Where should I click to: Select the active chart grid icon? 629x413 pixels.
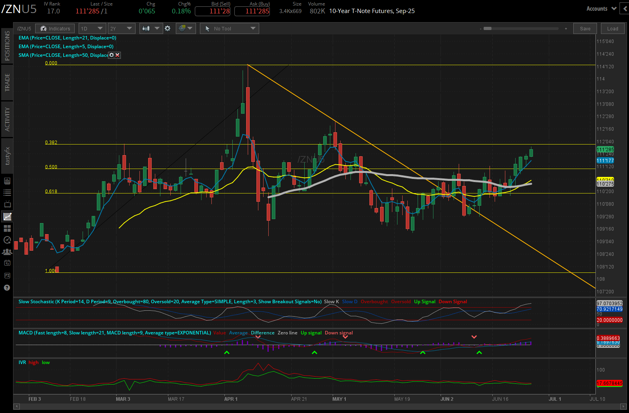7,216
